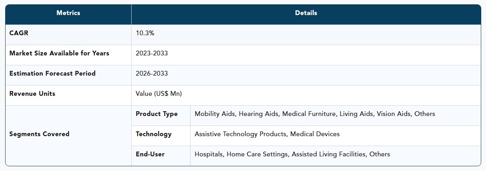
Task: Click Home Care Settings text
Action: tap(257, 154)
